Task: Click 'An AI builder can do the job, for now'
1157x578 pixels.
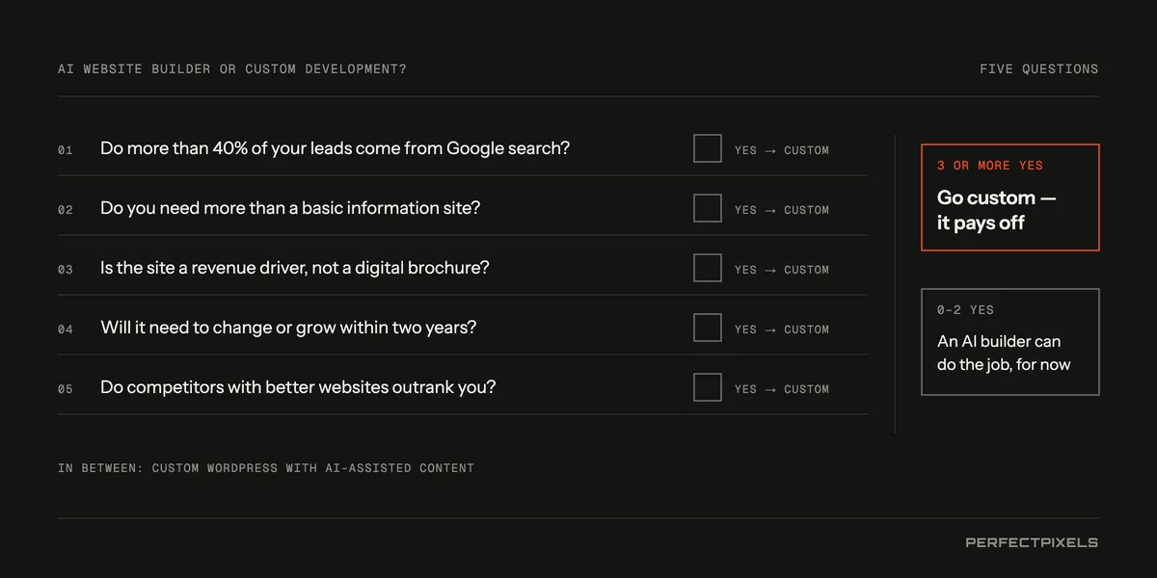Action: coord(1004,353)
